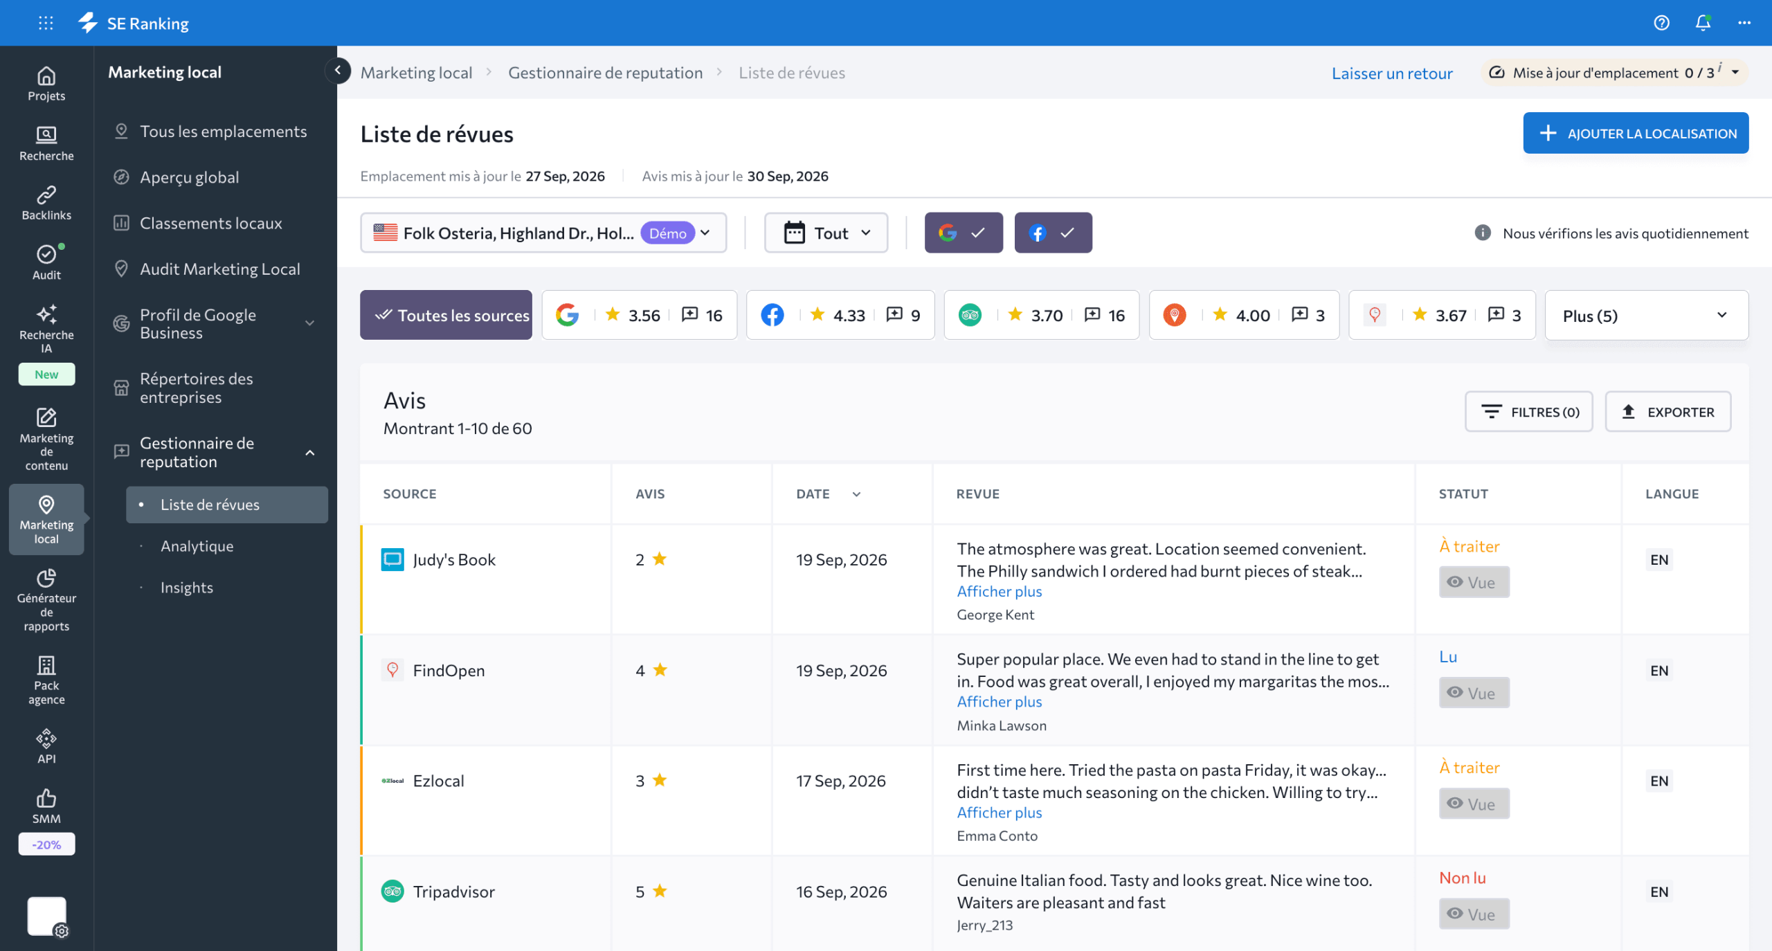Viewport: 1772px width, 951px height.
Task: Open Mise à jour d'emplacement dropdown
Action: (1614, 73)
